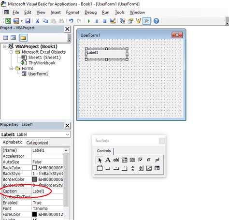Collapse the Forms folder node
The image size is (229, 220).
(x=11, y=68)
